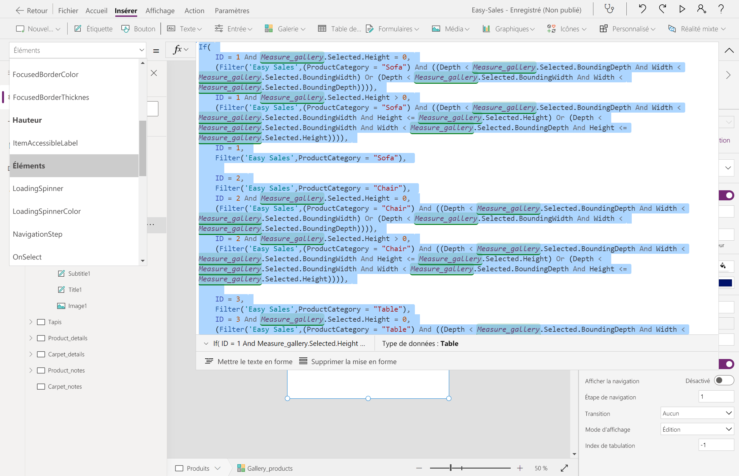Choose the LoadingSpinnerColor property
The width and height of the screenshot is (739, 476).
74,211
